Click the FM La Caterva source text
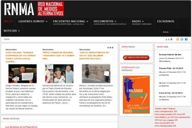192x128 pixels. (x=164, y=61)
